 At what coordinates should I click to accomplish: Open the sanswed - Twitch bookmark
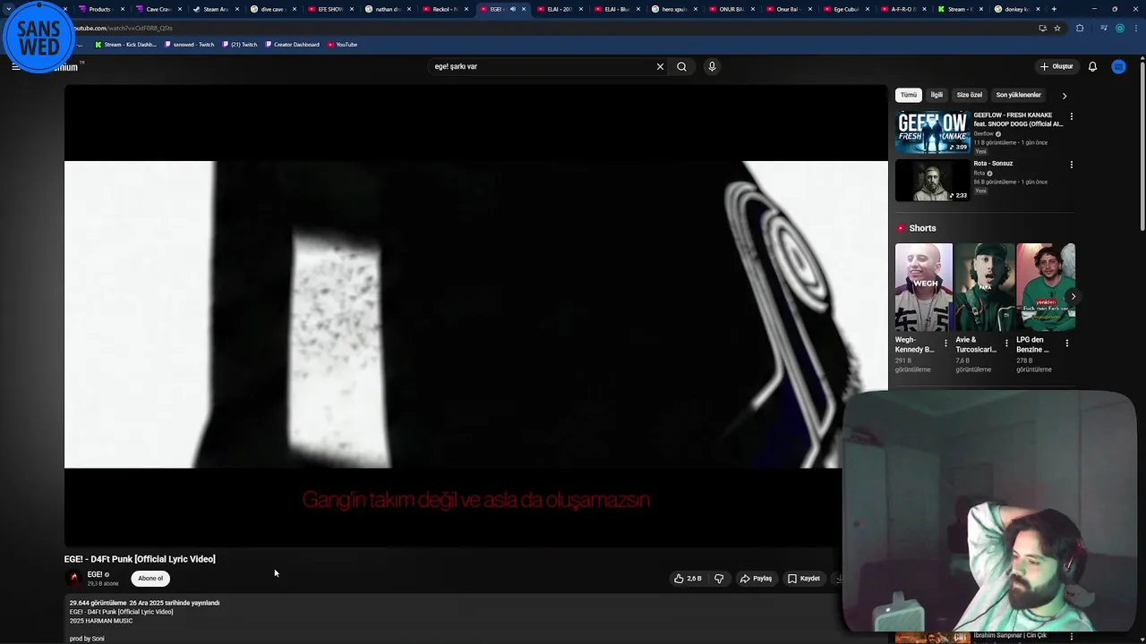pyautogui.click(x=190, y=45)
